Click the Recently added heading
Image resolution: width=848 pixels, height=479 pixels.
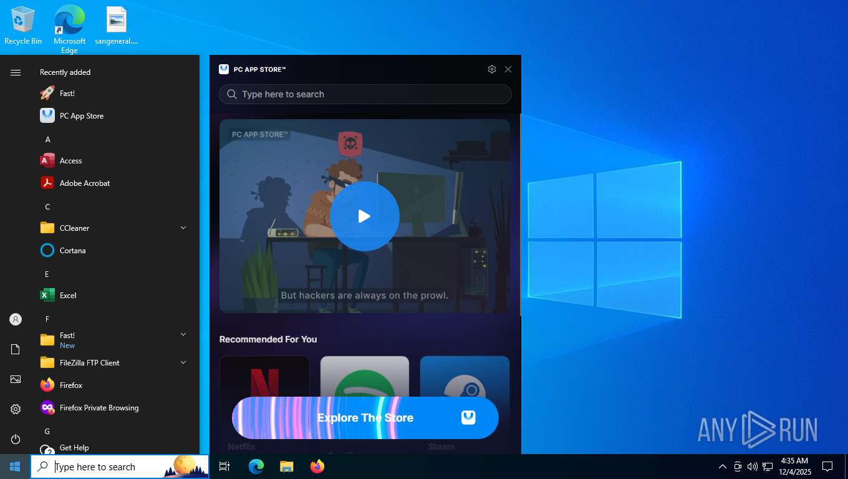tap(65, 72)
